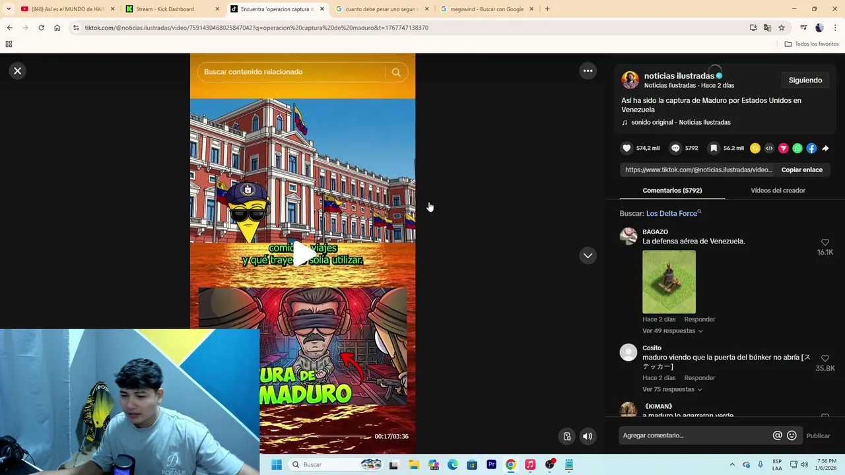
Task: Reply to Cosito's comment
Action: click(699, 378)
